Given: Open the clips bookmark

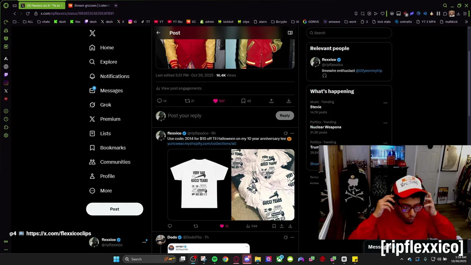Looking at the screenshot, I should pos(243,22).
